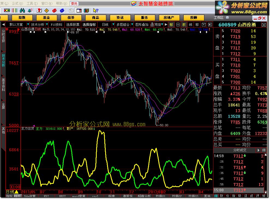Open the 窗口 menu

click(x=47, y=4)
